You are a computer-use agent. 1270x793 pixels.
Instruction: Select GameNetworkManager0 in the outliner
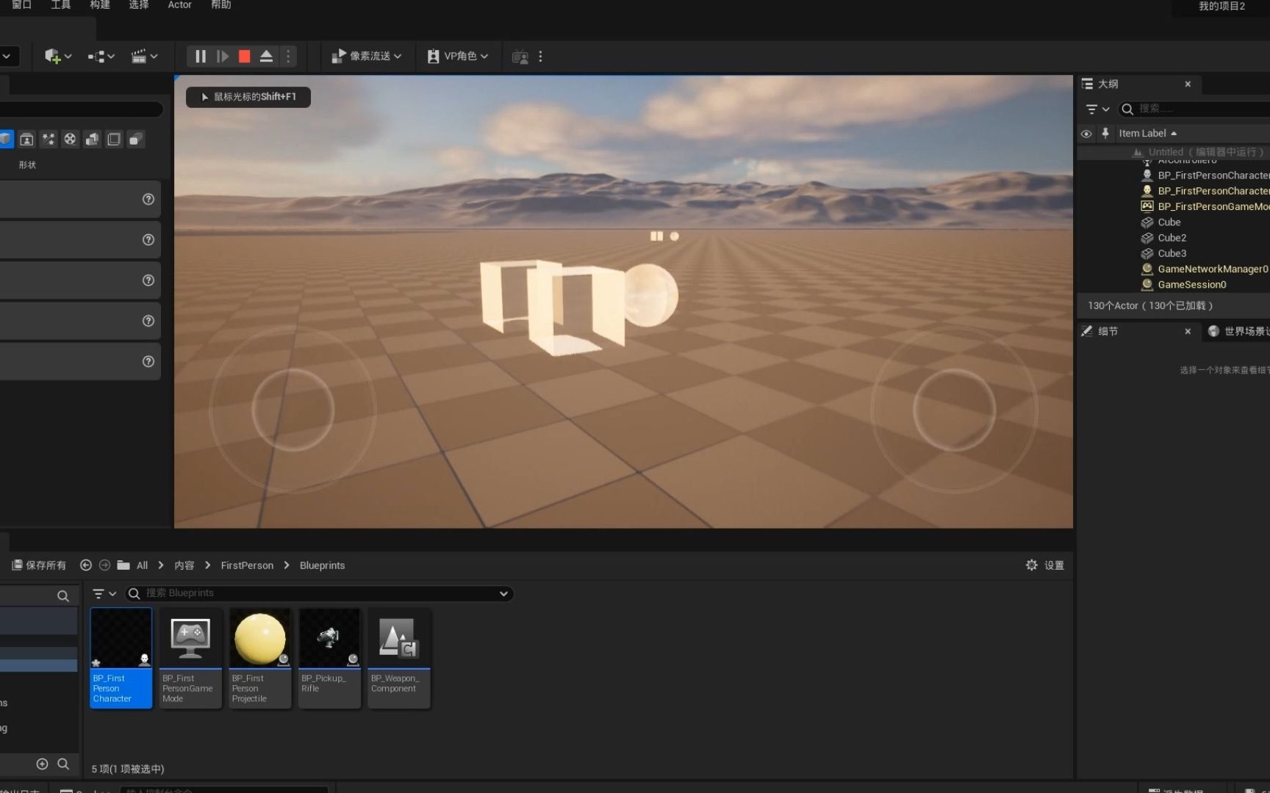pos(1205,269)
